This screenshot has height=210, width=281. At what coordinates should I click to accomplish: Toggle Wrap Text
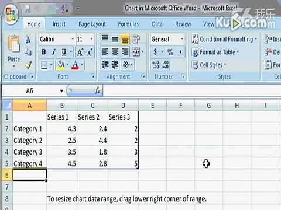click(x=136, y=39)
